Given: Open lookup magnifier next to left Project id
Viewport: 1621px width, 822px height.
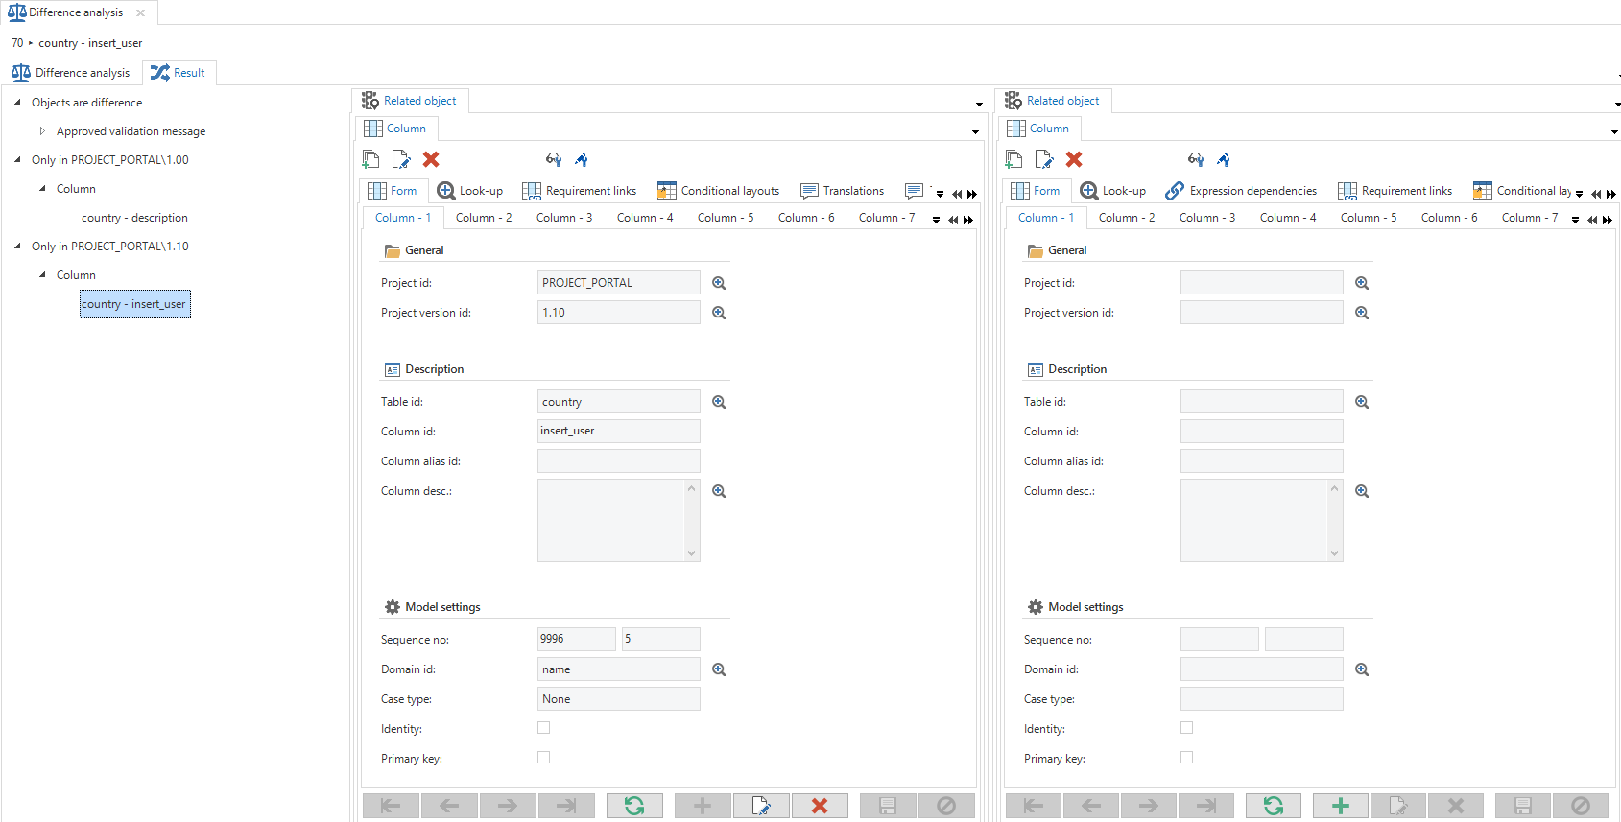Looking at the screenshot, I should [x=719, y=283].
